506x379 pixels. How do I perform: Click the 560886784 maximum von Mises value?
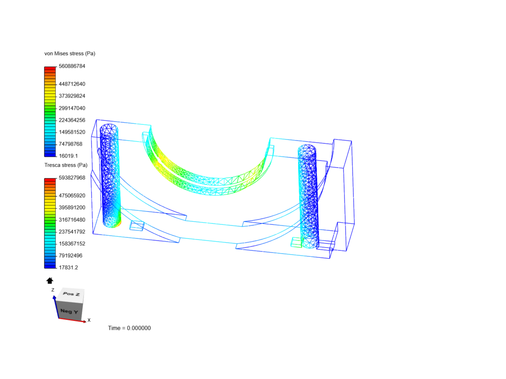click(x=72, y=66)
